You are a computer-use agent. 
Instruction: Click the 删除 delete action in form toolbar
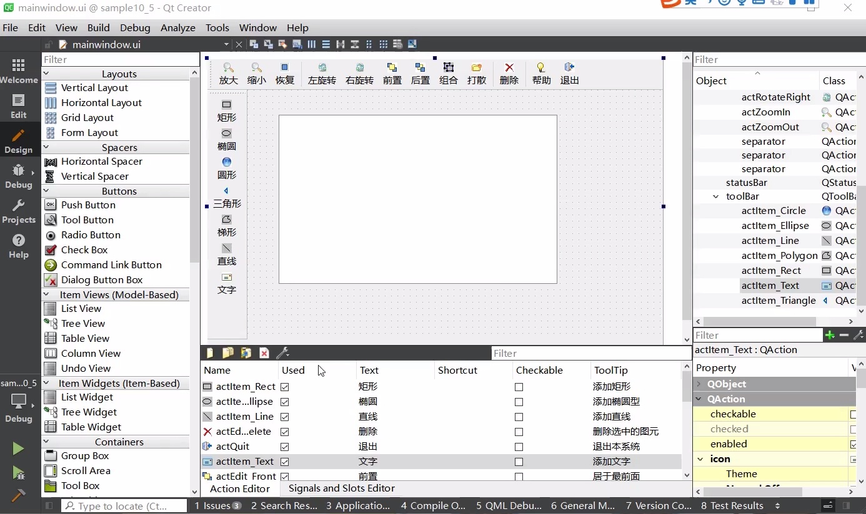coord(509,74)
